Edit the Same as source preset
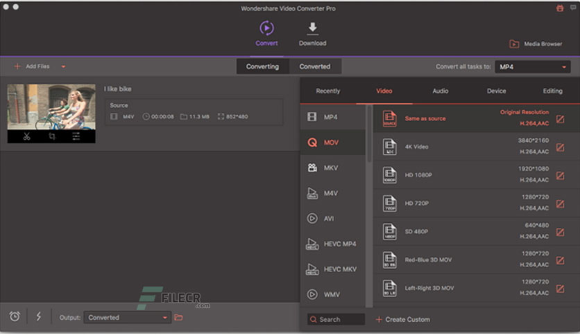The width and height of the screenshot is (580, 335). [x=561, y=119]
